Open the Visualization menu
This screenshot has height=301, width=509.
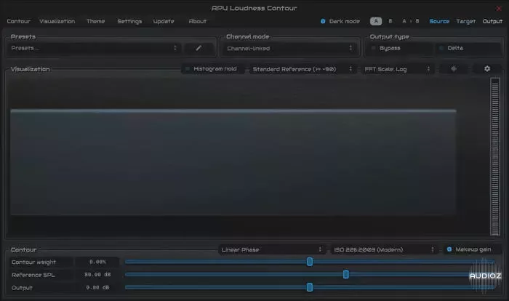click(57, 21)
